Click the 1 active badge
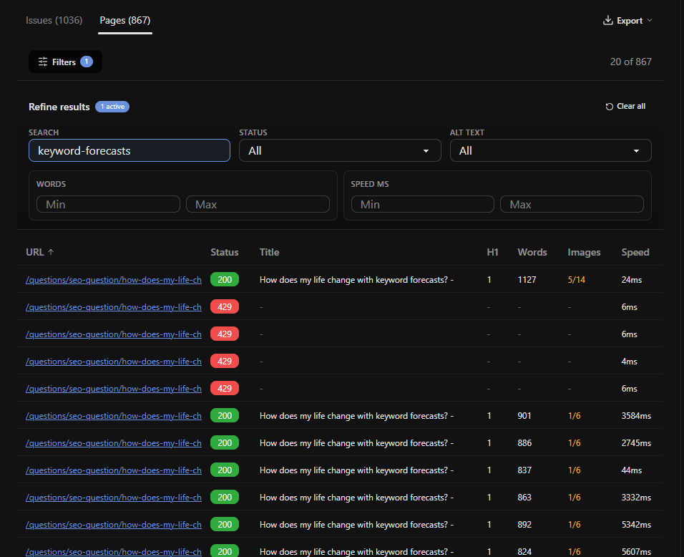Screen dimensions: 684x557 coord(112,107)
